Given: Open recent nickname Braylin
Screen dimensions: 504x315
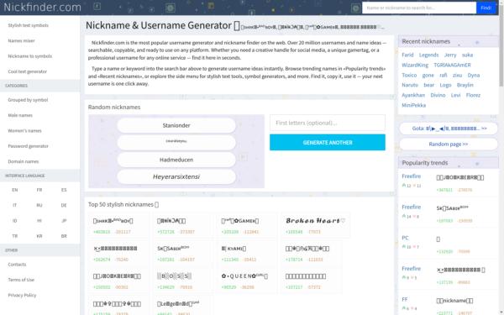Looking at the screenshot, I should 465,85.
